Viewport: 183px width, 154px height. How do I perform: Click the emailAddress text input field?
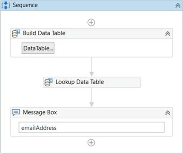coord(91,128)
